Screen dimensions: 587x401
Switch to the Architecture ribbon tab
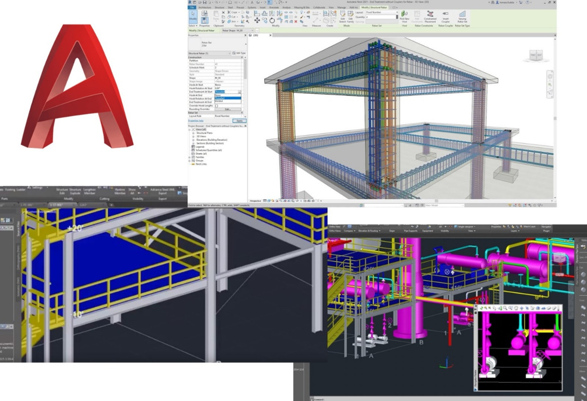click(x=205, y=8)
